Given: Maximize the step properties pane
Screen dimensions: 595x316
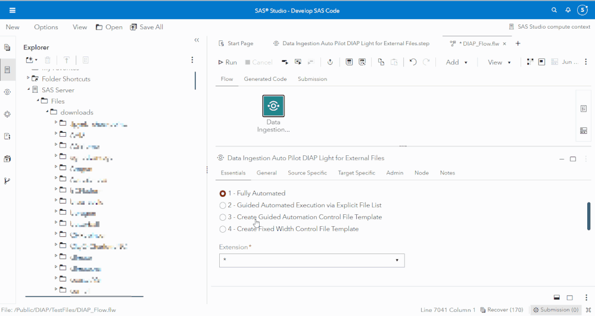Looking at the screenshot, I should 573,159.
